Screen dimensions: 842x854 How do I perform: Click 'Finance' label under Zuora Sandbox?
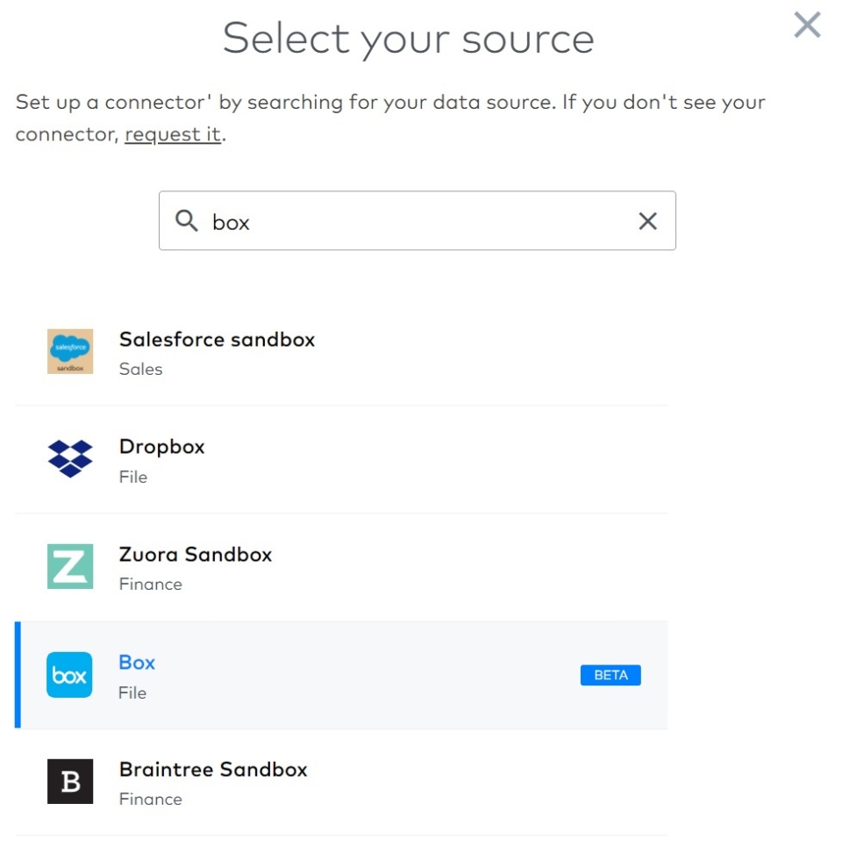click(x=151, y=585)
